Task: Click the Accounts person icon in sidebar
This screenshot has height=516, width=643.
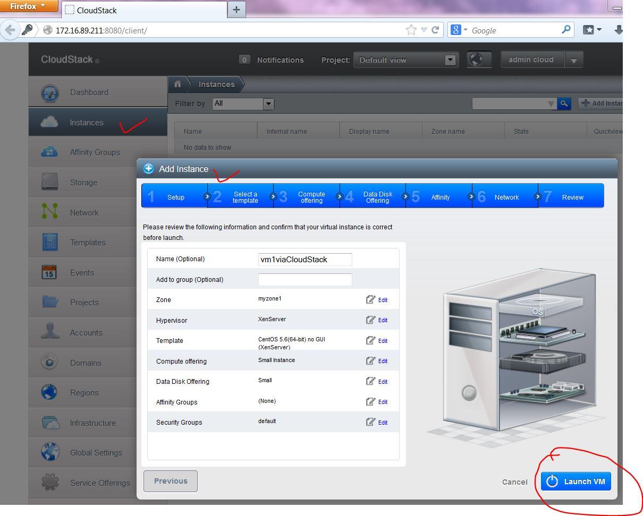Action: point(50,332)
